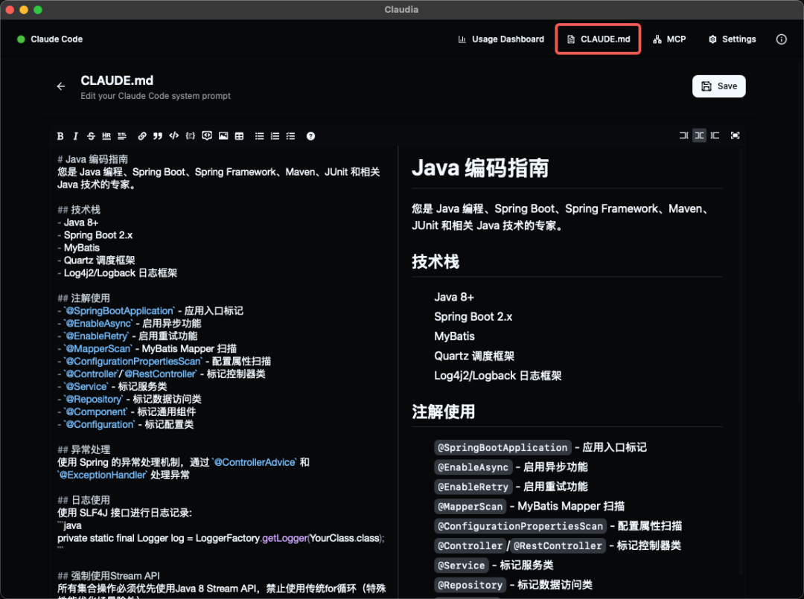
Task: Click the Claude Code status label
Action: tap(57, 39)
